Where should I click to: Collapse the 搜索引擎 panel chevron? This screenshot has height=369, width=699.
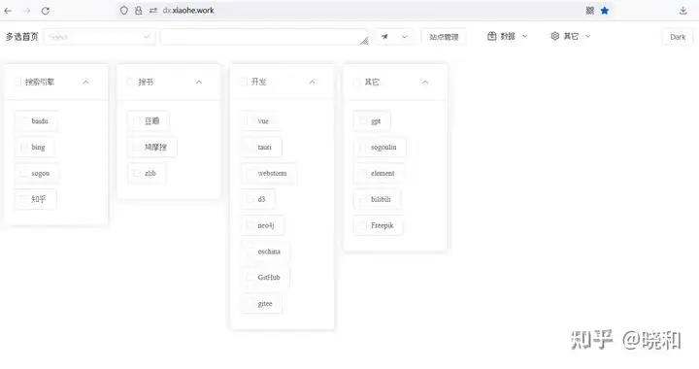coord(86,82)
